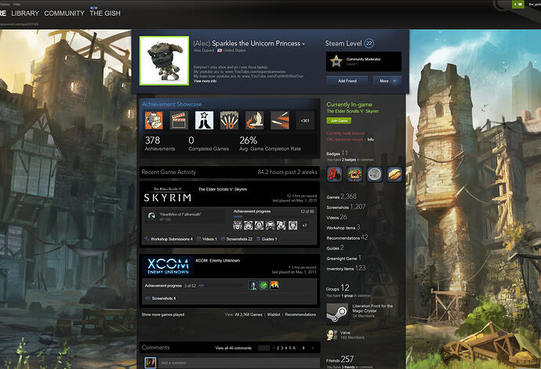The width and height of the screenshot is (541, 369).
Task: Open the birdhouse wreath badge
Action: click(x=354, y=174)
